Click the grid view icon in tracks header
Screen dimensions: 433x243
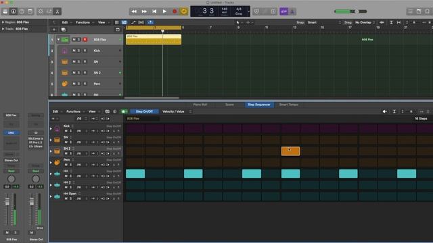(x=117, y=22)
